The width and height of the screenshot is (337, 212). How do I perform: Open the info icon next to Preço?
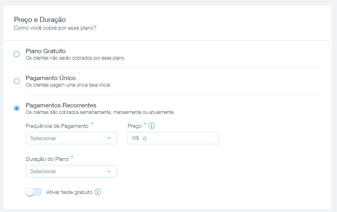click(x=151, y=126)
